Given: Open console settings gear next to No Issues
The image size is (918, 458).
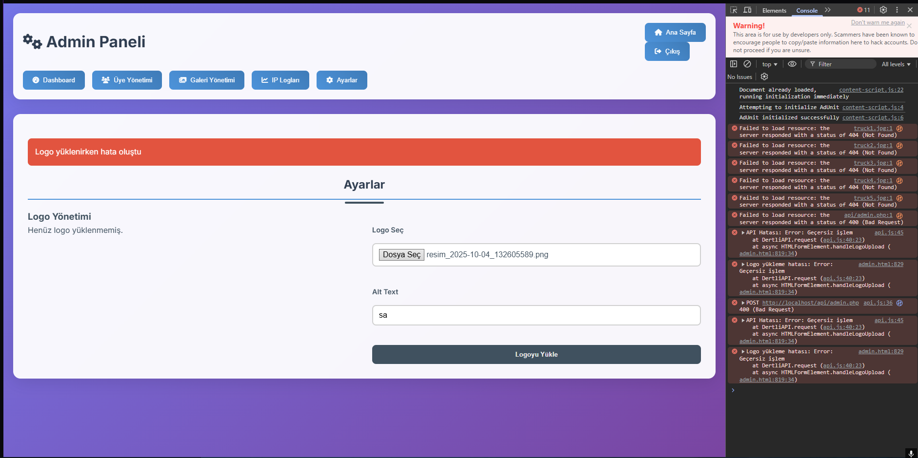Looking at the screenshot, I should click(764, 77).
